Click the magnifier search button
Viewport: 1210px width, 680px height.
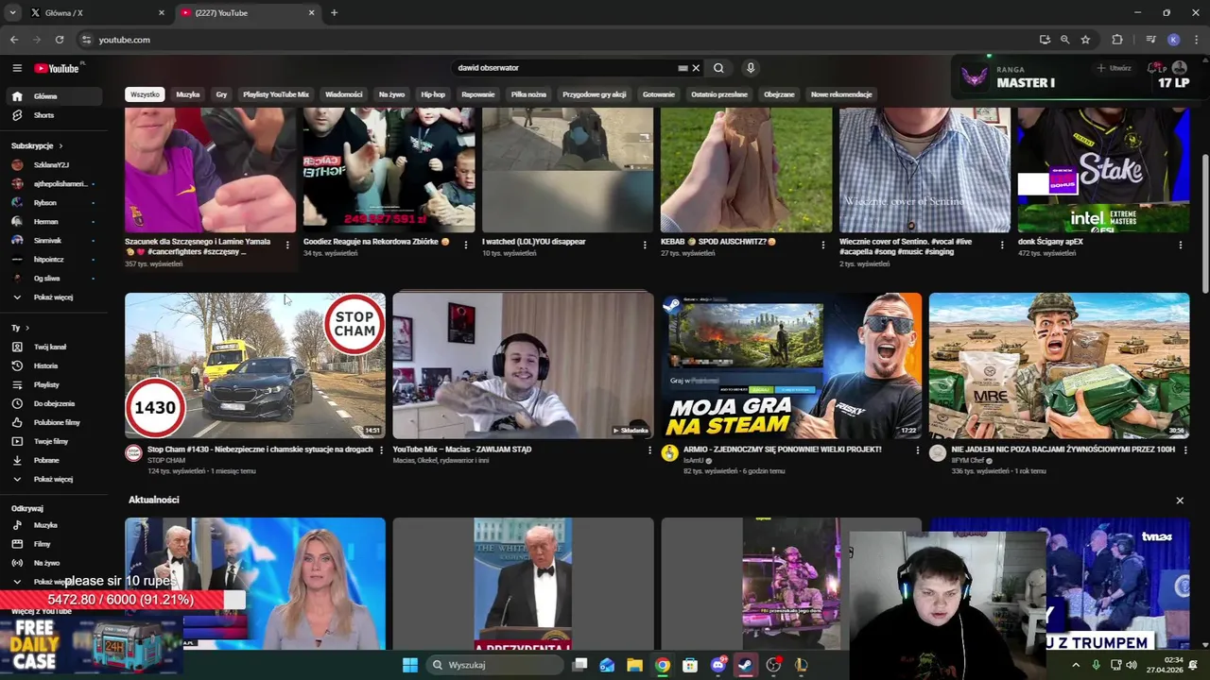[718, 68]
